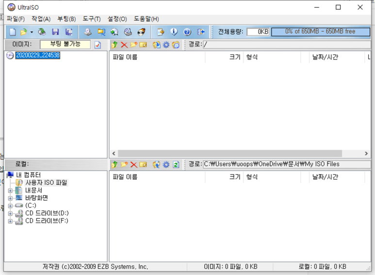375x275 pixels.
Task: Expand the CD 드라이브(F:) tree node
Action: pyautogui.click(x=10, y=221)
